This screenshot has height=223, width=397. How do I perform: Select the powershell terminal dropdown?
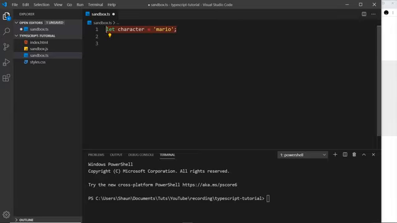[x=303, y=155]
